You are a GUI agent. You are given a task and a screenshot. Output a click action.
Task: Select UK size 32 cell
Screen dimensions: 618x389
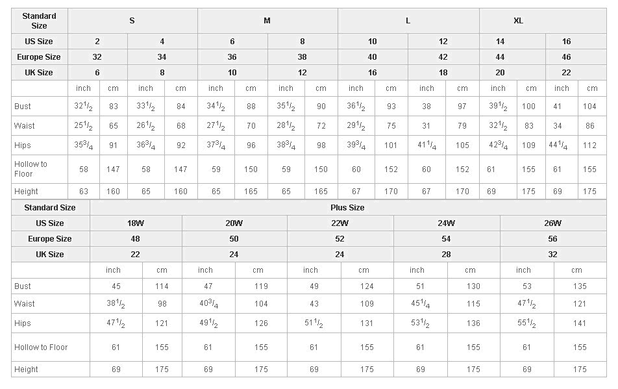tap(552, 255)
